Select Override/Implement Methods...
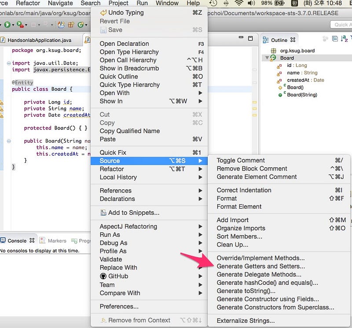Image resolution: width=352 pixels, height=328 pixels. click(x=279, y=258)
